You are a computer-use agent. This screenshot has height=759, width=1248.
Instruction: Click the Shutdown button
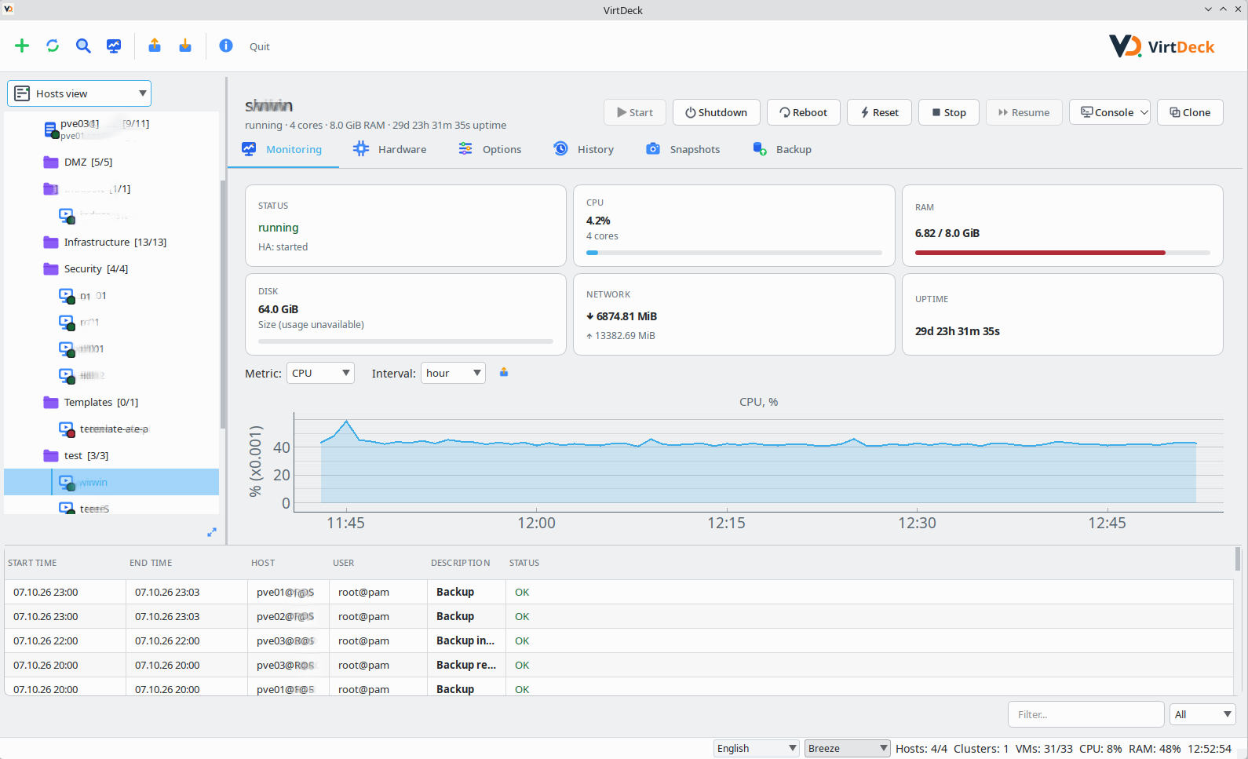[x=716, y=112]
